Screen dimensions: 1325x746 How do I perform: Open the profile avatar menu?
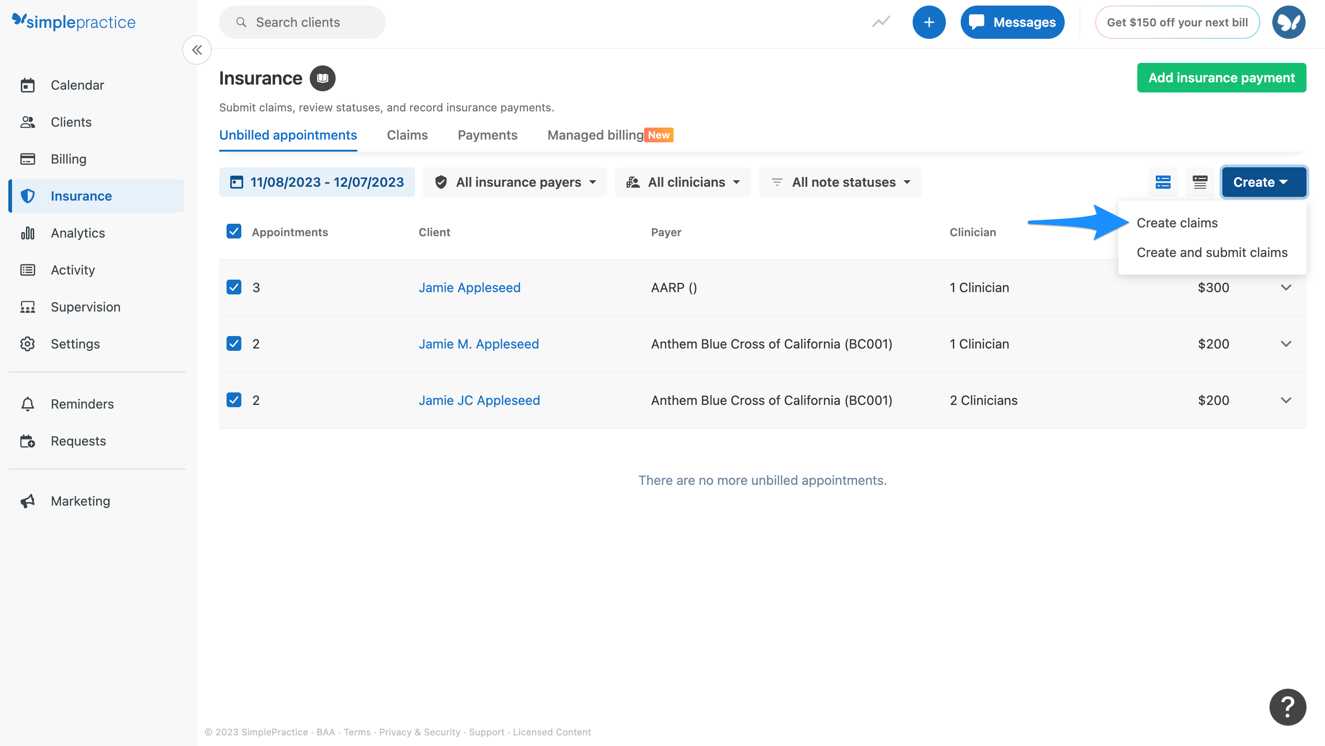(x=1288, y=22)
